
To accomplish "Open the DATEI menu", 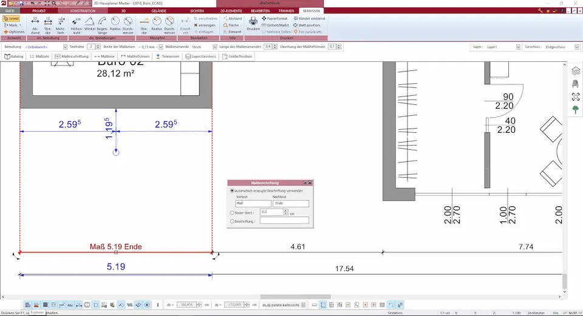I will (x=10, y=11).
